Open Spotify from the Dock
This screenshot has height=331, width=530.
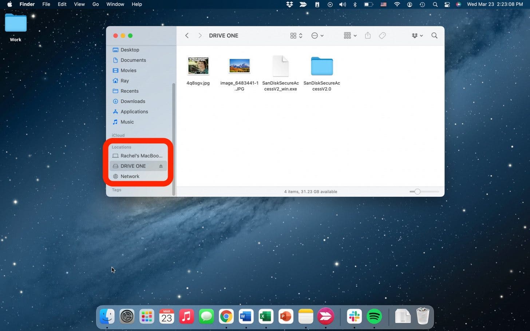(374, 316)
